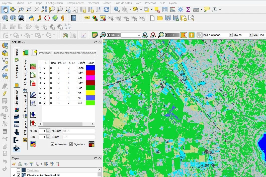Sort signatures by the MC ID column header
This screenshot has width=266, height=177.
click(x=62, y=63)
